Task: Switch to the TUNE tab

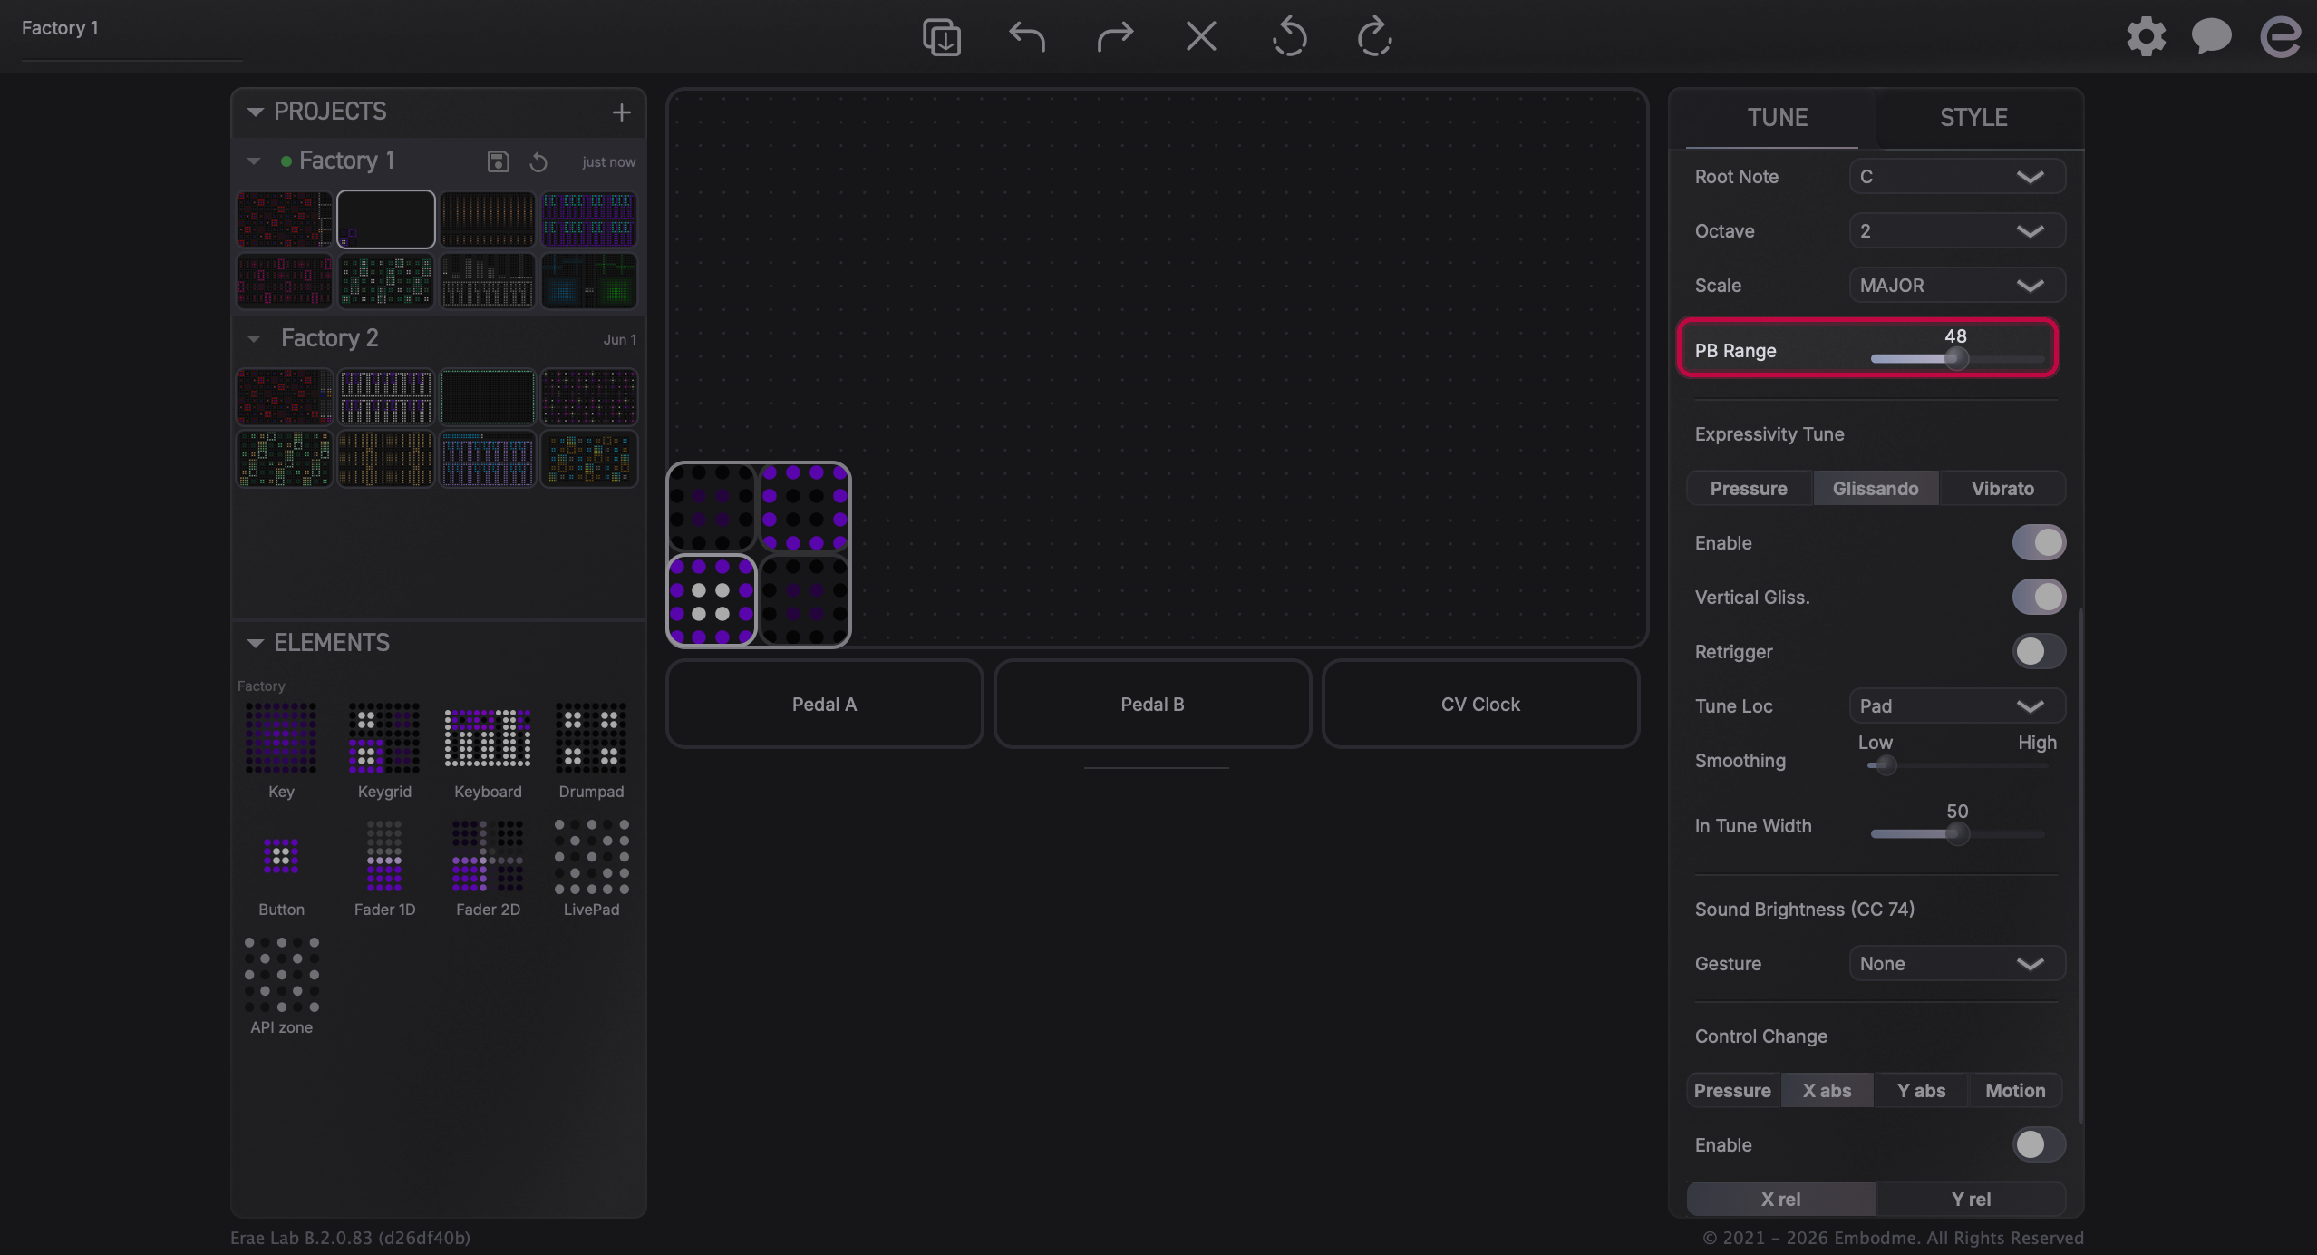Action: (x=1777, y=117)
